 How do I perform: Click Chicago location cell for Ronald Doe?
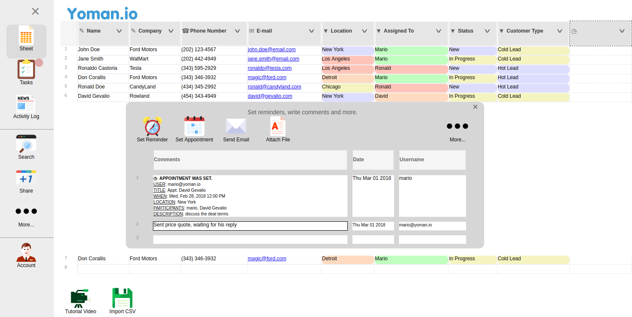click(348, 88)
